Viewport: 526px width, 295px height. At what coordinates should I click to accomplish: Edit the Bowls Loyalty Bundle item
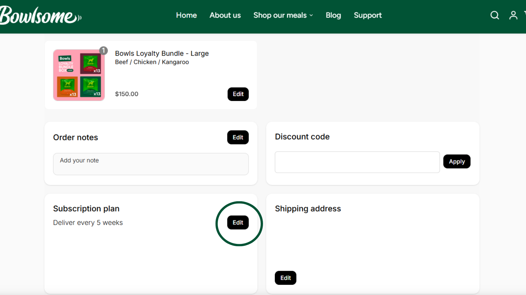pyautogui.click(x=238, y=94)
